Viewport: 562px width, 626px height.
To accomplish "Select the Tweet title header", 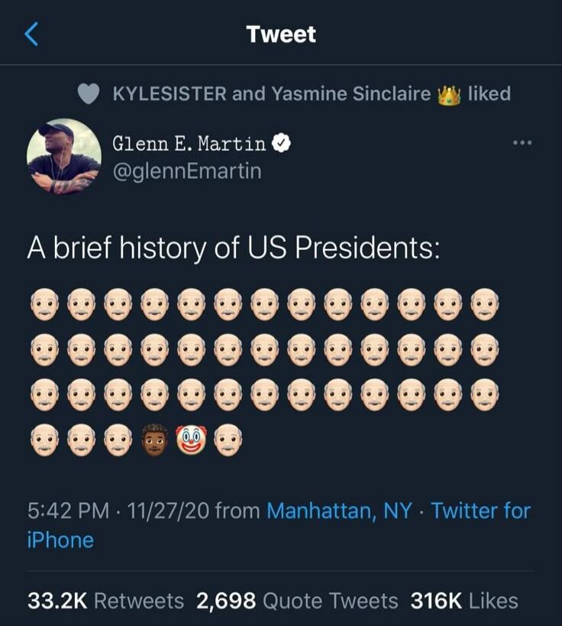I will (281, 34).
